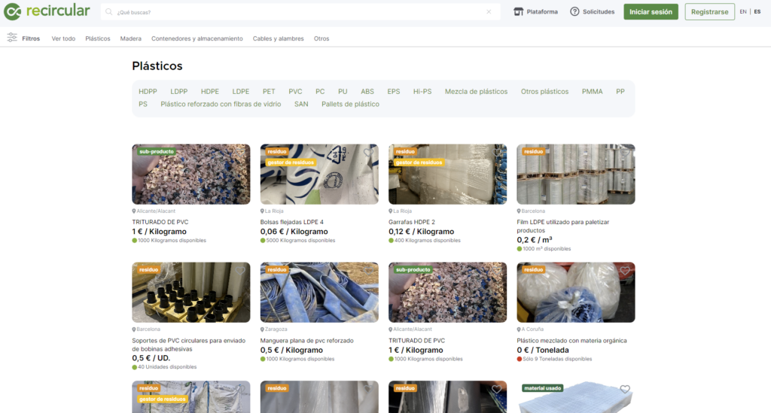
Task: Favorite the Manguera plana de pvc listing
Action: [x=367, y=271]
